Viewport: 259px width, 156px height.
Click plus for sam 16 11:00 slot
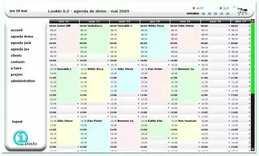[x=229, y=78]
